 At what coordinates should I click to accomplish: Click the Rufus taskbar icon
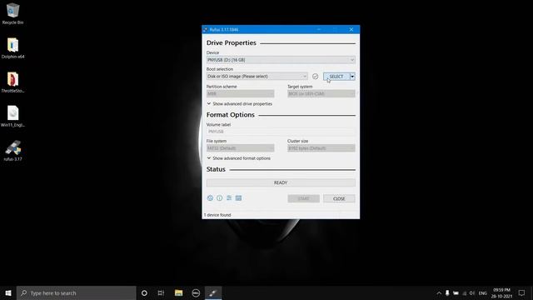213,292
